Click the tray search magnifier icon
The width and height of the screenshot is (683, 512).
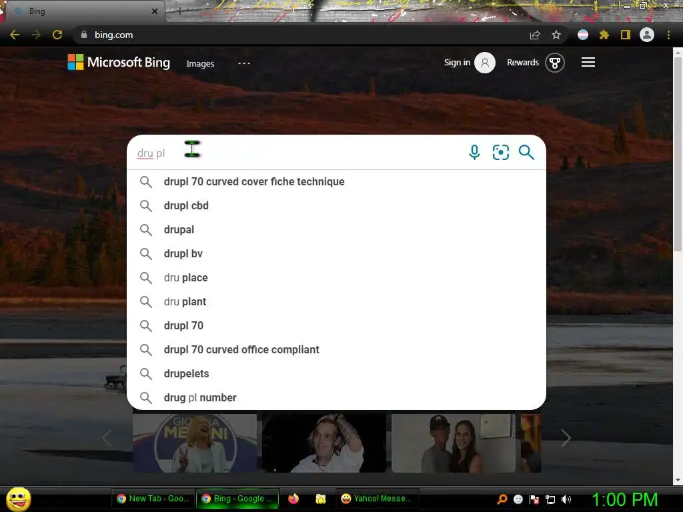tap(502, 499)
